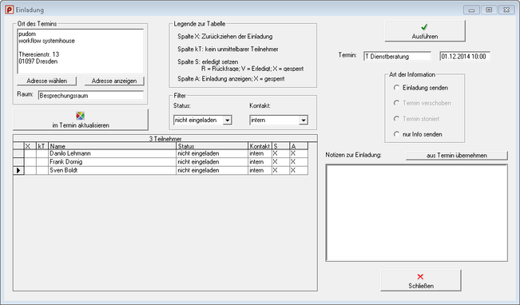520x305 pixels.
Task: Click the Adresse wählen button
Action: [47, 81]
